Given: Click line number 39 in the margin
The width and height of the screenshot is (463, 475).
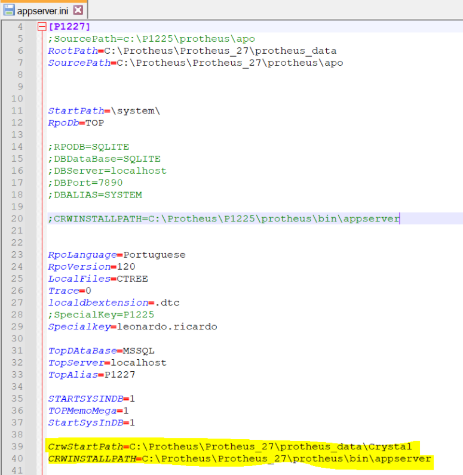Looking at the screenshot, I should point(17,446).
